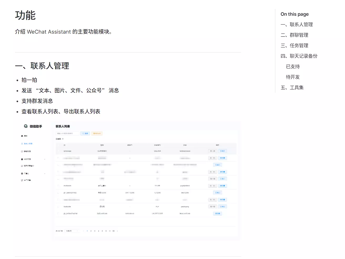Viewport: 345px width, 259px height.
Task: Tick the select-all checkbox in table header
Action: pos(58,145)
